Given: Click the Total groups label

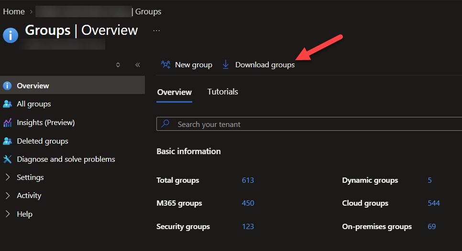Looking at the screenshot, I should click(177, 180).
